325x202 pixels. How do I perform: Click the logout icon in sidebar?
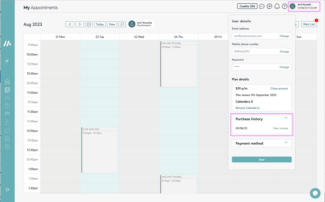tap(7, 190)
